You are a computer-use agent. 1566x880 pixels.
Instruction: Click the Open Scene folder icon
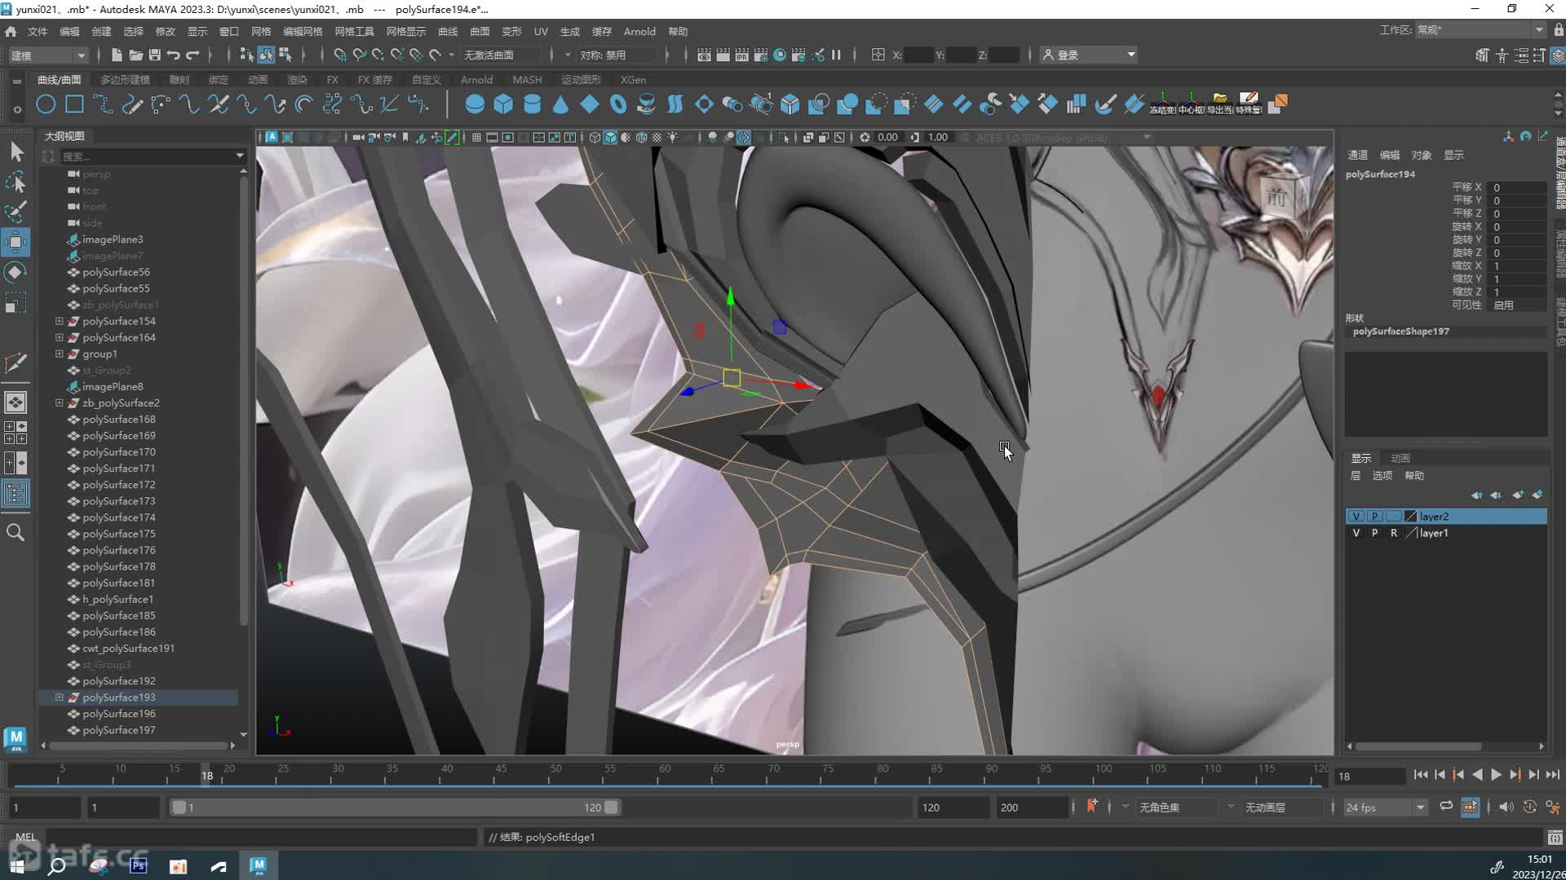pyautogui.click(x=135, y=55)
